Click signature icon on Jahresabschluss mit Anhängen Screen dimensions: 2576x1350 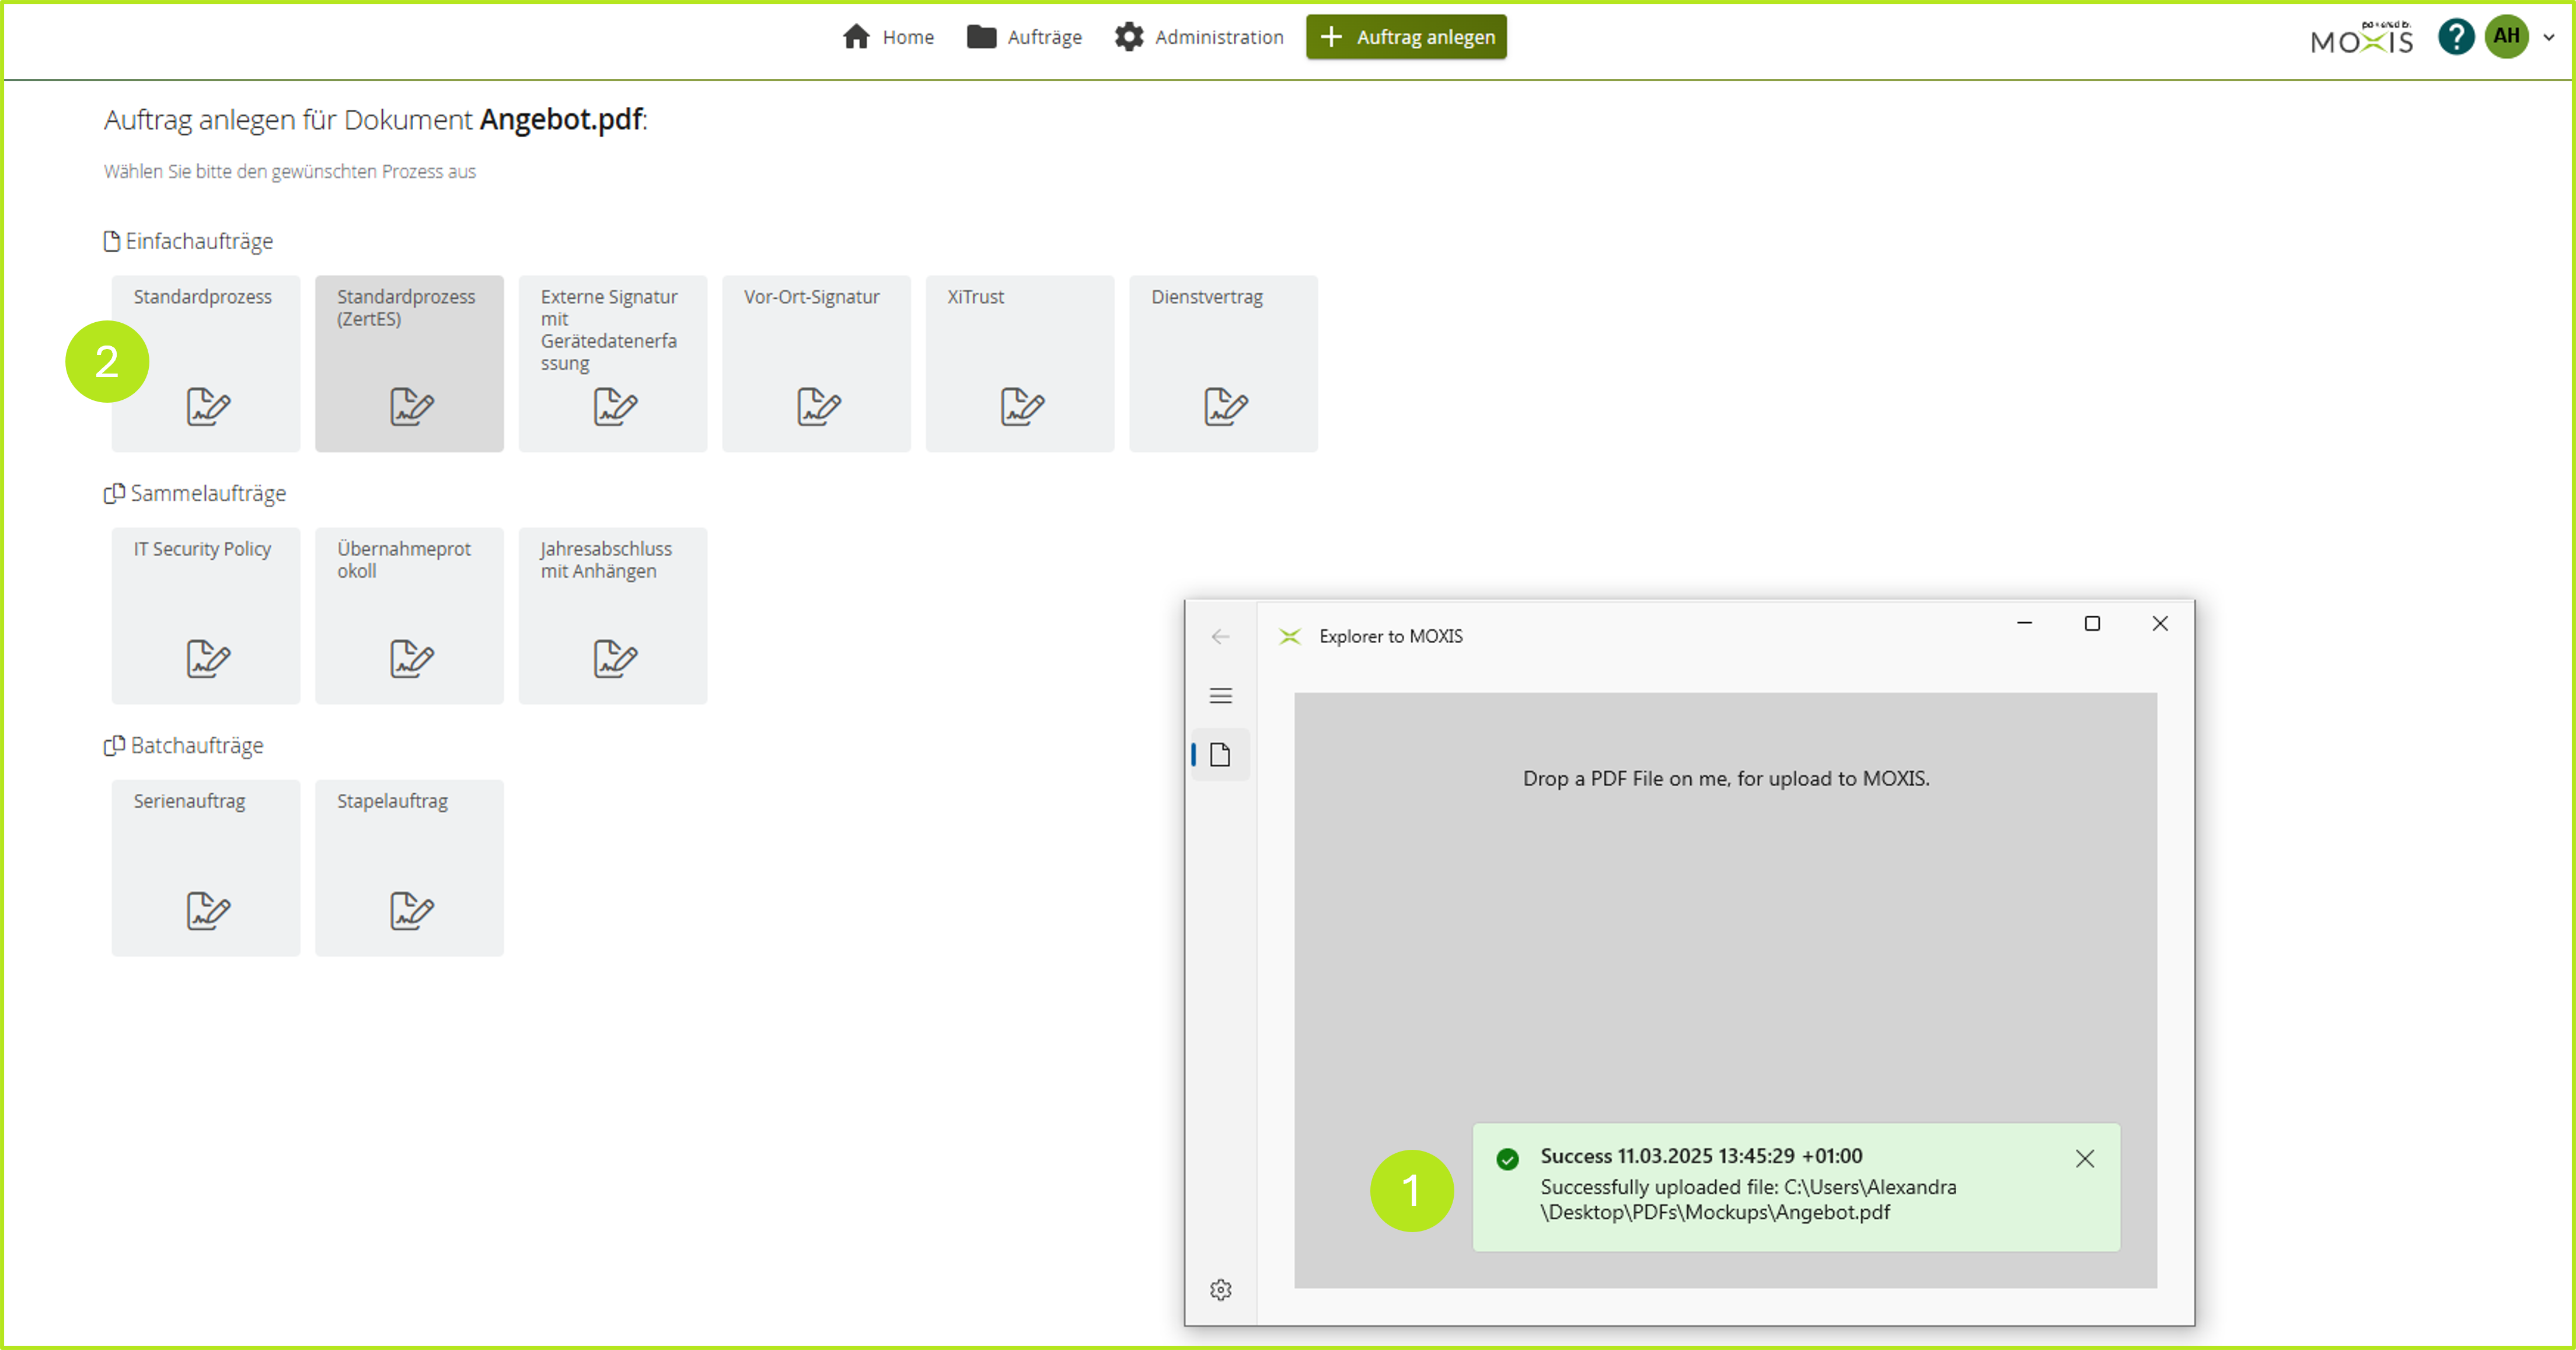point(614,658)
